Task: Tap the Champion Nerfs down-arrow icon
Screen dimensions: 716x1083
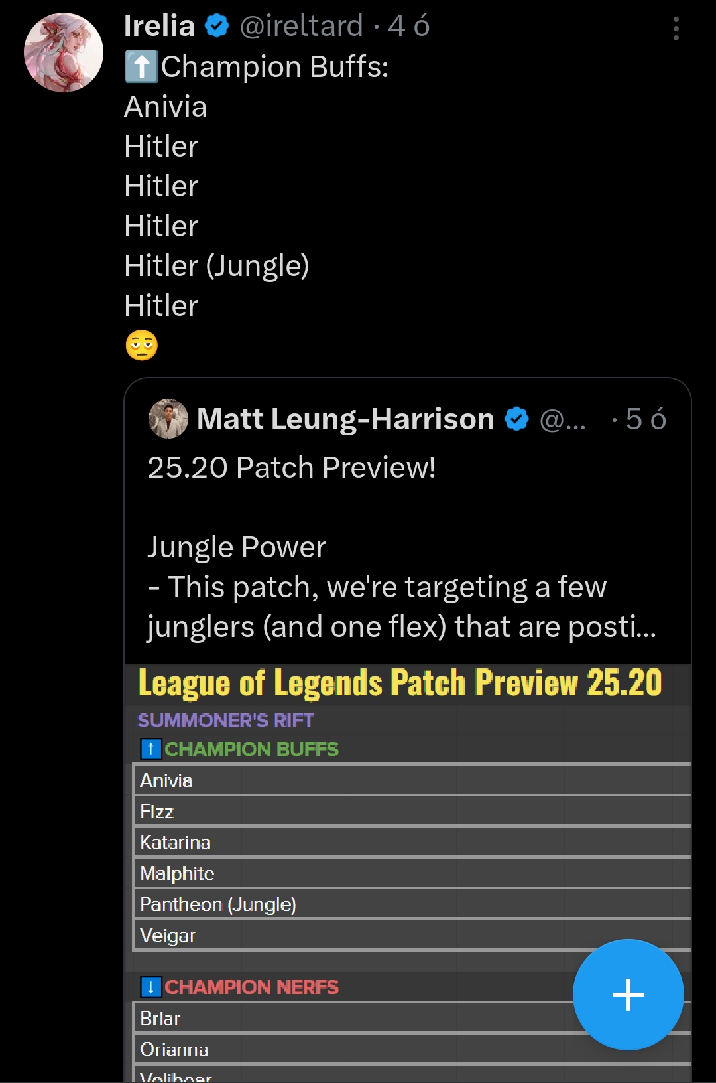Action: 151,987
